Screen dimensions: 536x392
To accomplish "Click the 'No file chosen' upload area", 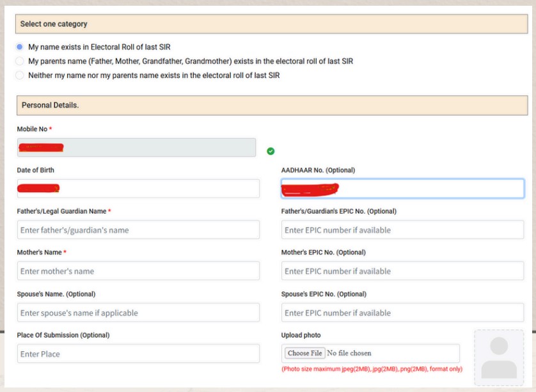I will [349, 353].
